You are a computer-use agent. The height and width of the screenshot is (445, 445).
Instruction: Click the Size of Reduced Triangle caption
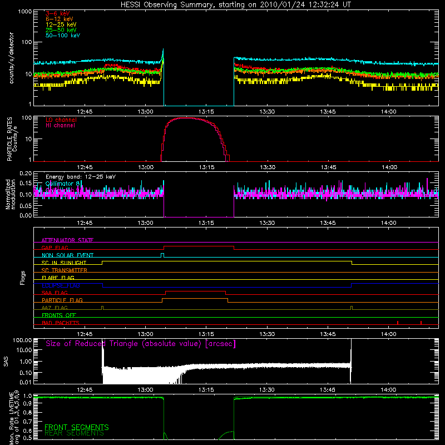[141, 344]
